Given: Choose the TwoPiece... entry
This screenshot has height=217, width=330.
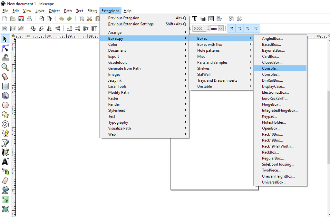Looking at the screenshot, I should coord(280,170).
